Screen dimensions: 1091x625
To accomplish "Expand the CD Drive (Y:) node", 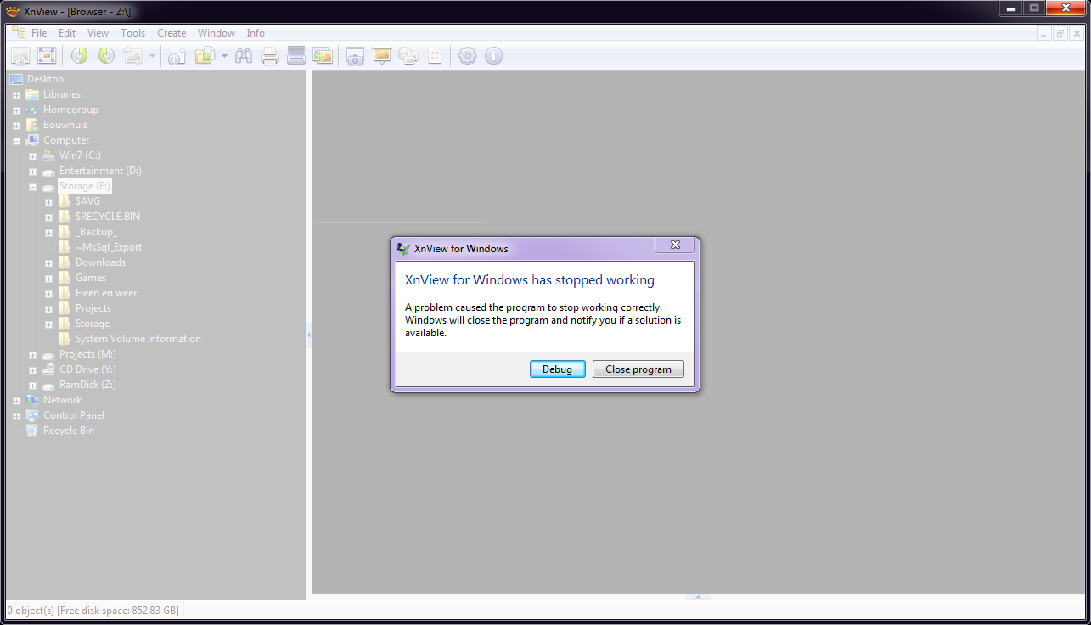I will pos(32,370).
